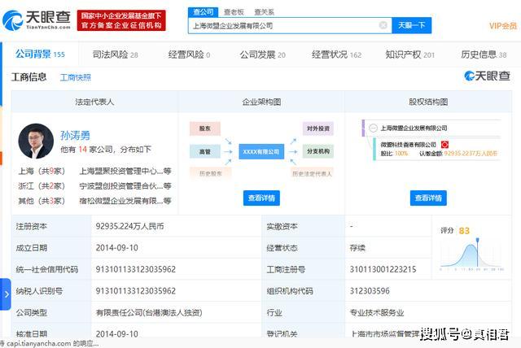Select the 查老板 search tab
This screenshot has height=348, width=521.
pyautogui.click(x=234, y=12)
